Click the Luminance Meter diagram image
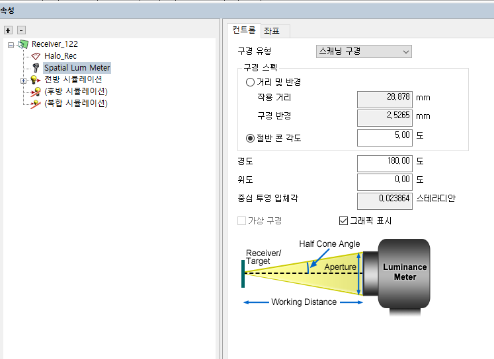Viewport: 494px width, 359px height. pyautogui.click(x=336, y=277)
